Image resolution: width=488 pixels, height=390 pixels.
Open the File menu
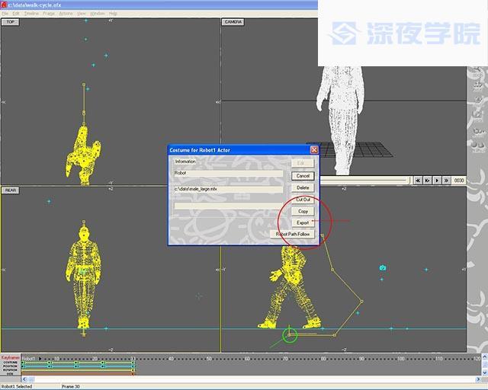5,14
